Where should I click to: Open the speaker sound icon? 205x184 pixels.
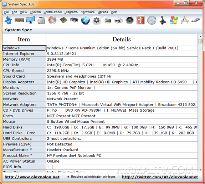click(129, 20)
